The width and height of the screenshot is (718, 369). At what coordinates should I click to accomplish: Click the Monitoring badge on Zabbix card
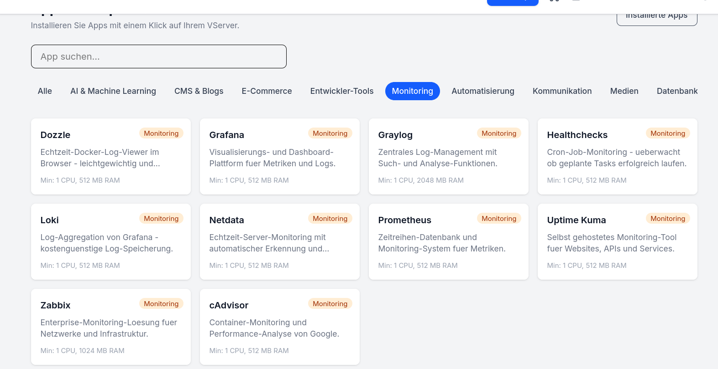click(x=161, y=303)
